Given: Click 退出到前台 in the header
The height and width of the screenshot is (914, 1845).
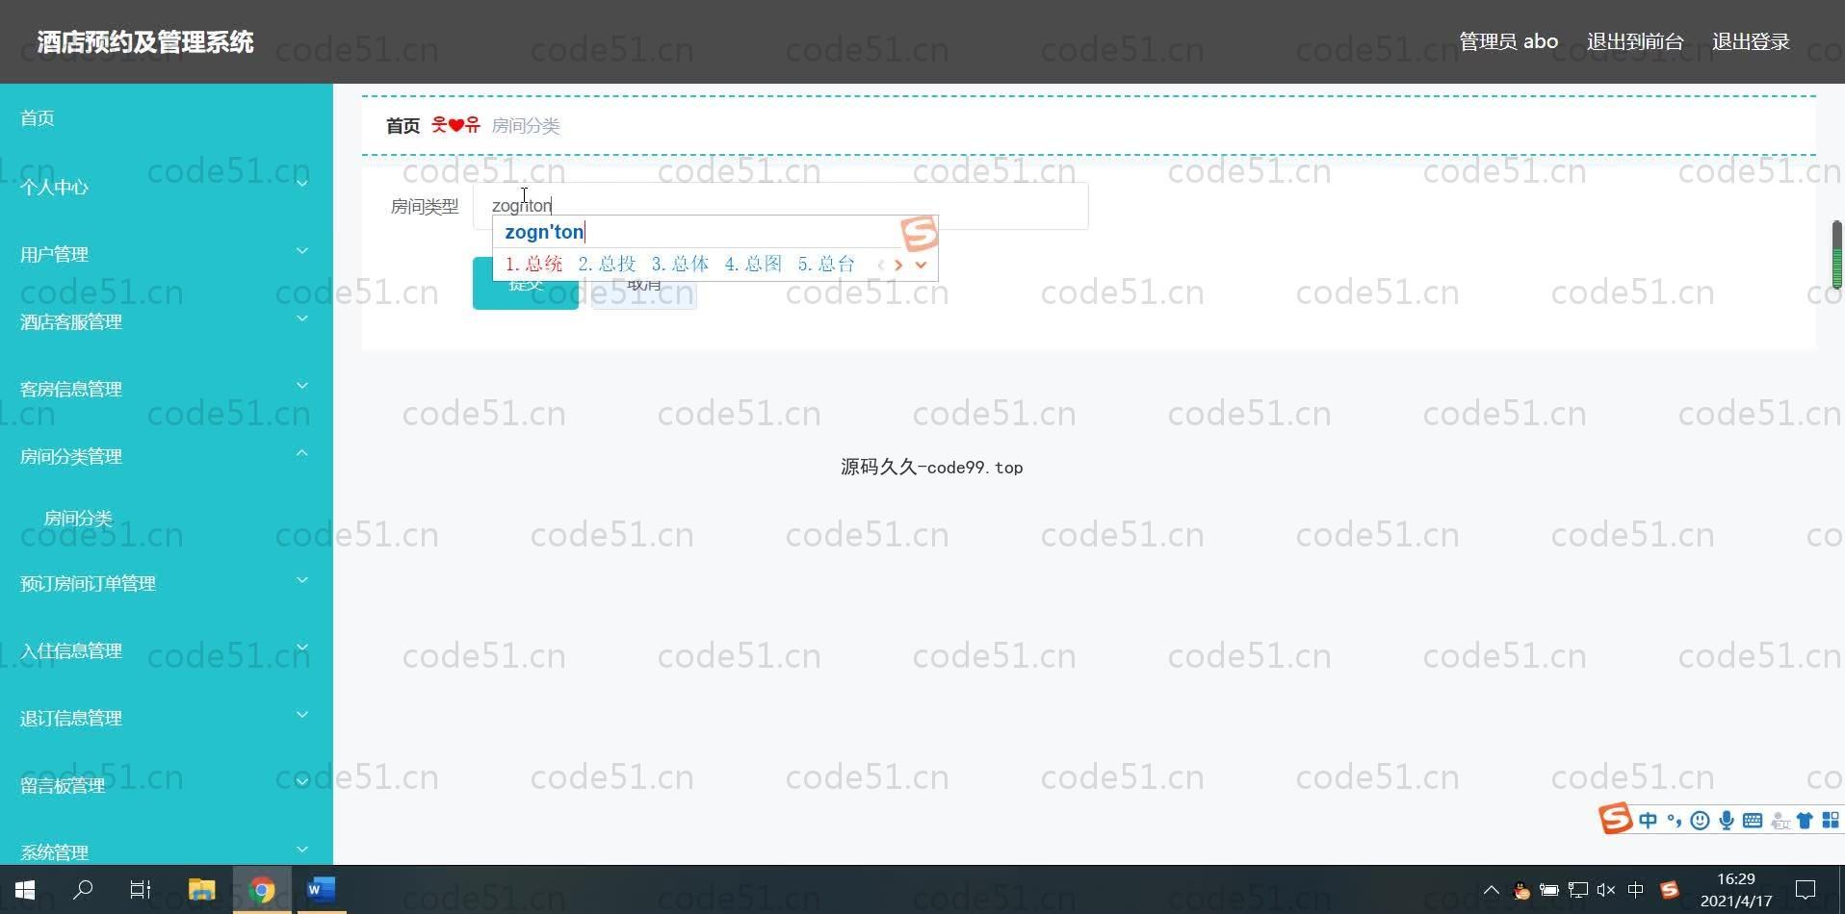Looking at the screenshot, I should (x=1635, y=41).
